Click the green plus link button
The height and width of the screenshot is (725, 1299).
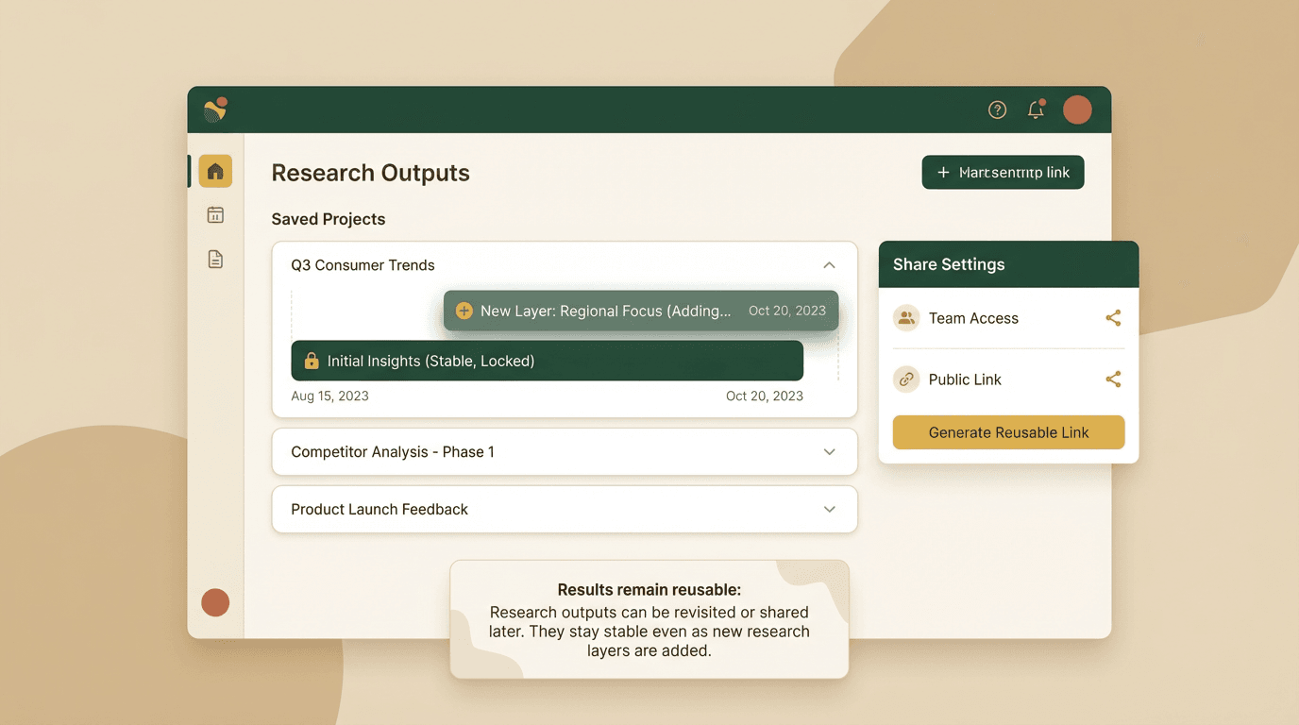tap(1003, 173)
